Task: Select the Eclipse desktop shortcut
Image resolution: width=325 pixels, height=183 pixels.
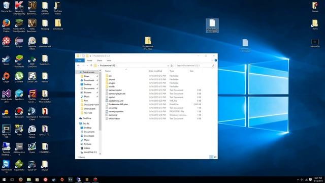Action: coord(19,42)
